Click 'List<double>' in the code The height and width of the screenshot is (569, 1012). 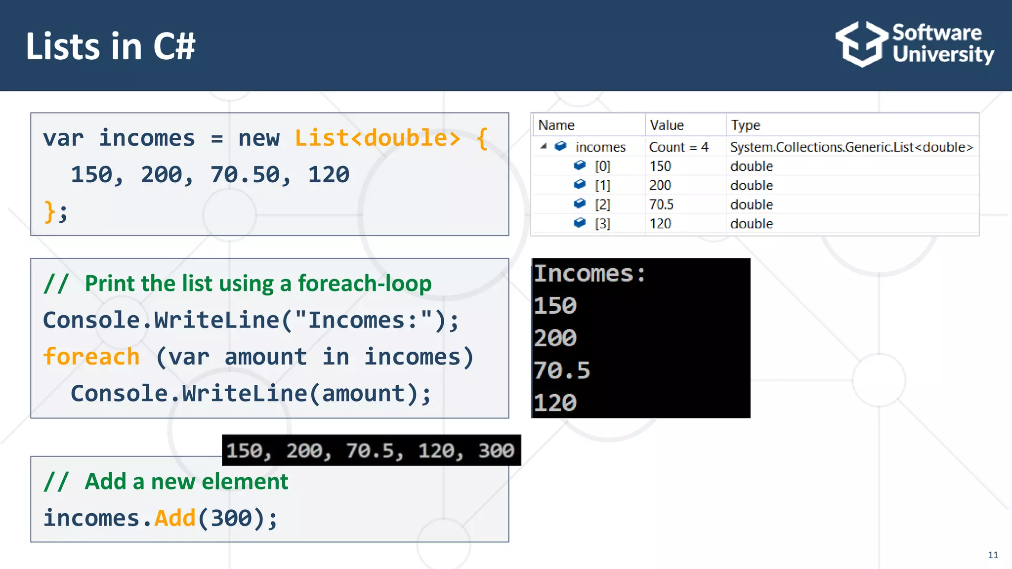378,138
